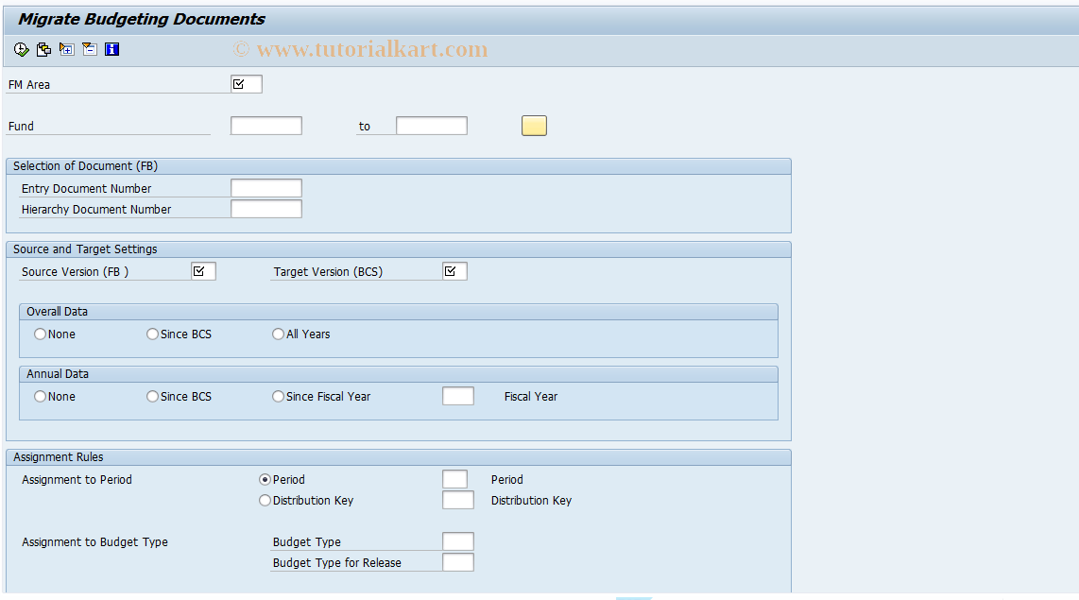Select the Period assignment radio button
The height and width of the screenshot is (600, 1079).
coord(265,480)
